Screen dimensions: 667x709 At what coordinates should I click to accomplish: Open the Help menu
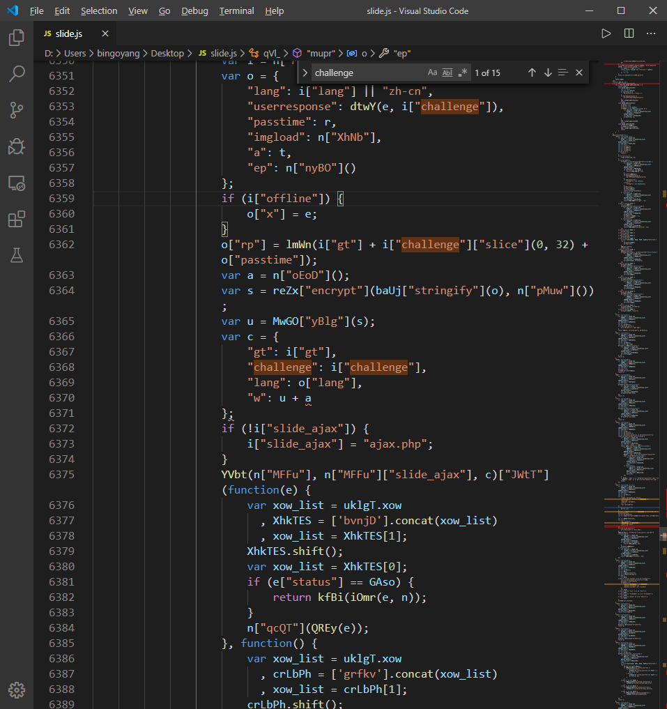click(275, 11)
